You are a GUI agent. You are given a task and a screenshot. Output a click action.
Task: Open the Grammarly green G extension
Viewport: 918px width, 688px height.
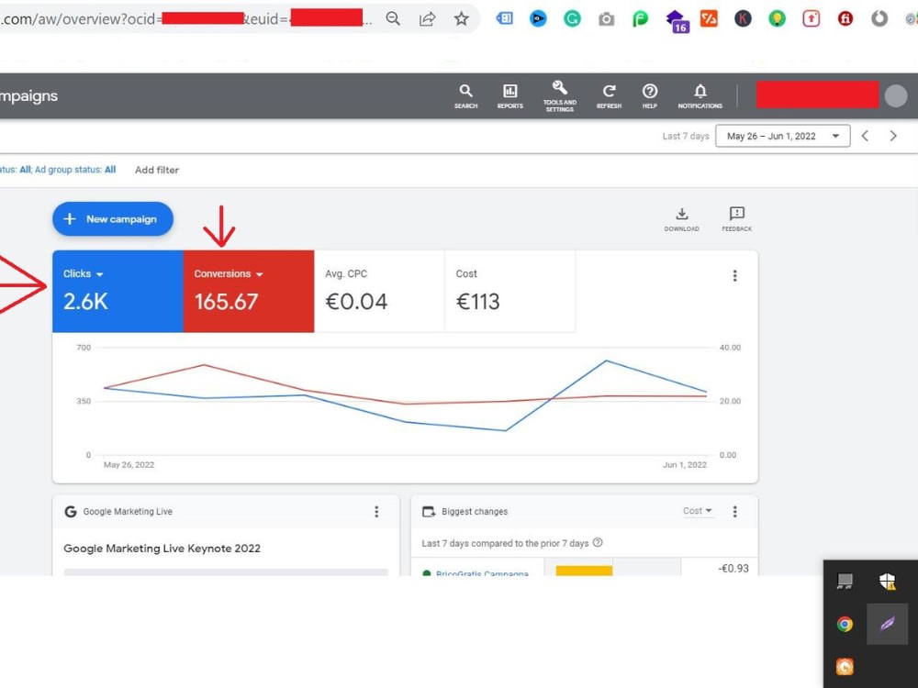(x=572, y=18)
